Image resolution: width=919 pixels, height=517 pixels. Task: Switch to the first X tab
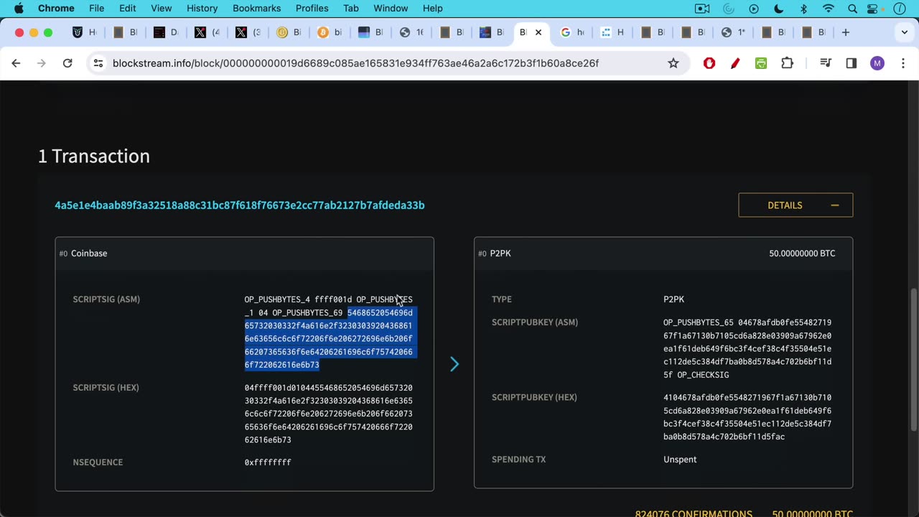point(207,32)
